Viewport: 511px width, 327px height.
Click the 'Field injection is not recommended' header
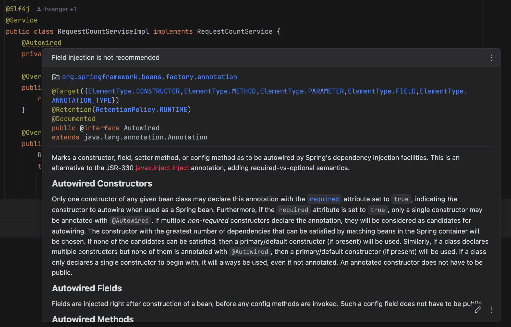coord(106,57)
